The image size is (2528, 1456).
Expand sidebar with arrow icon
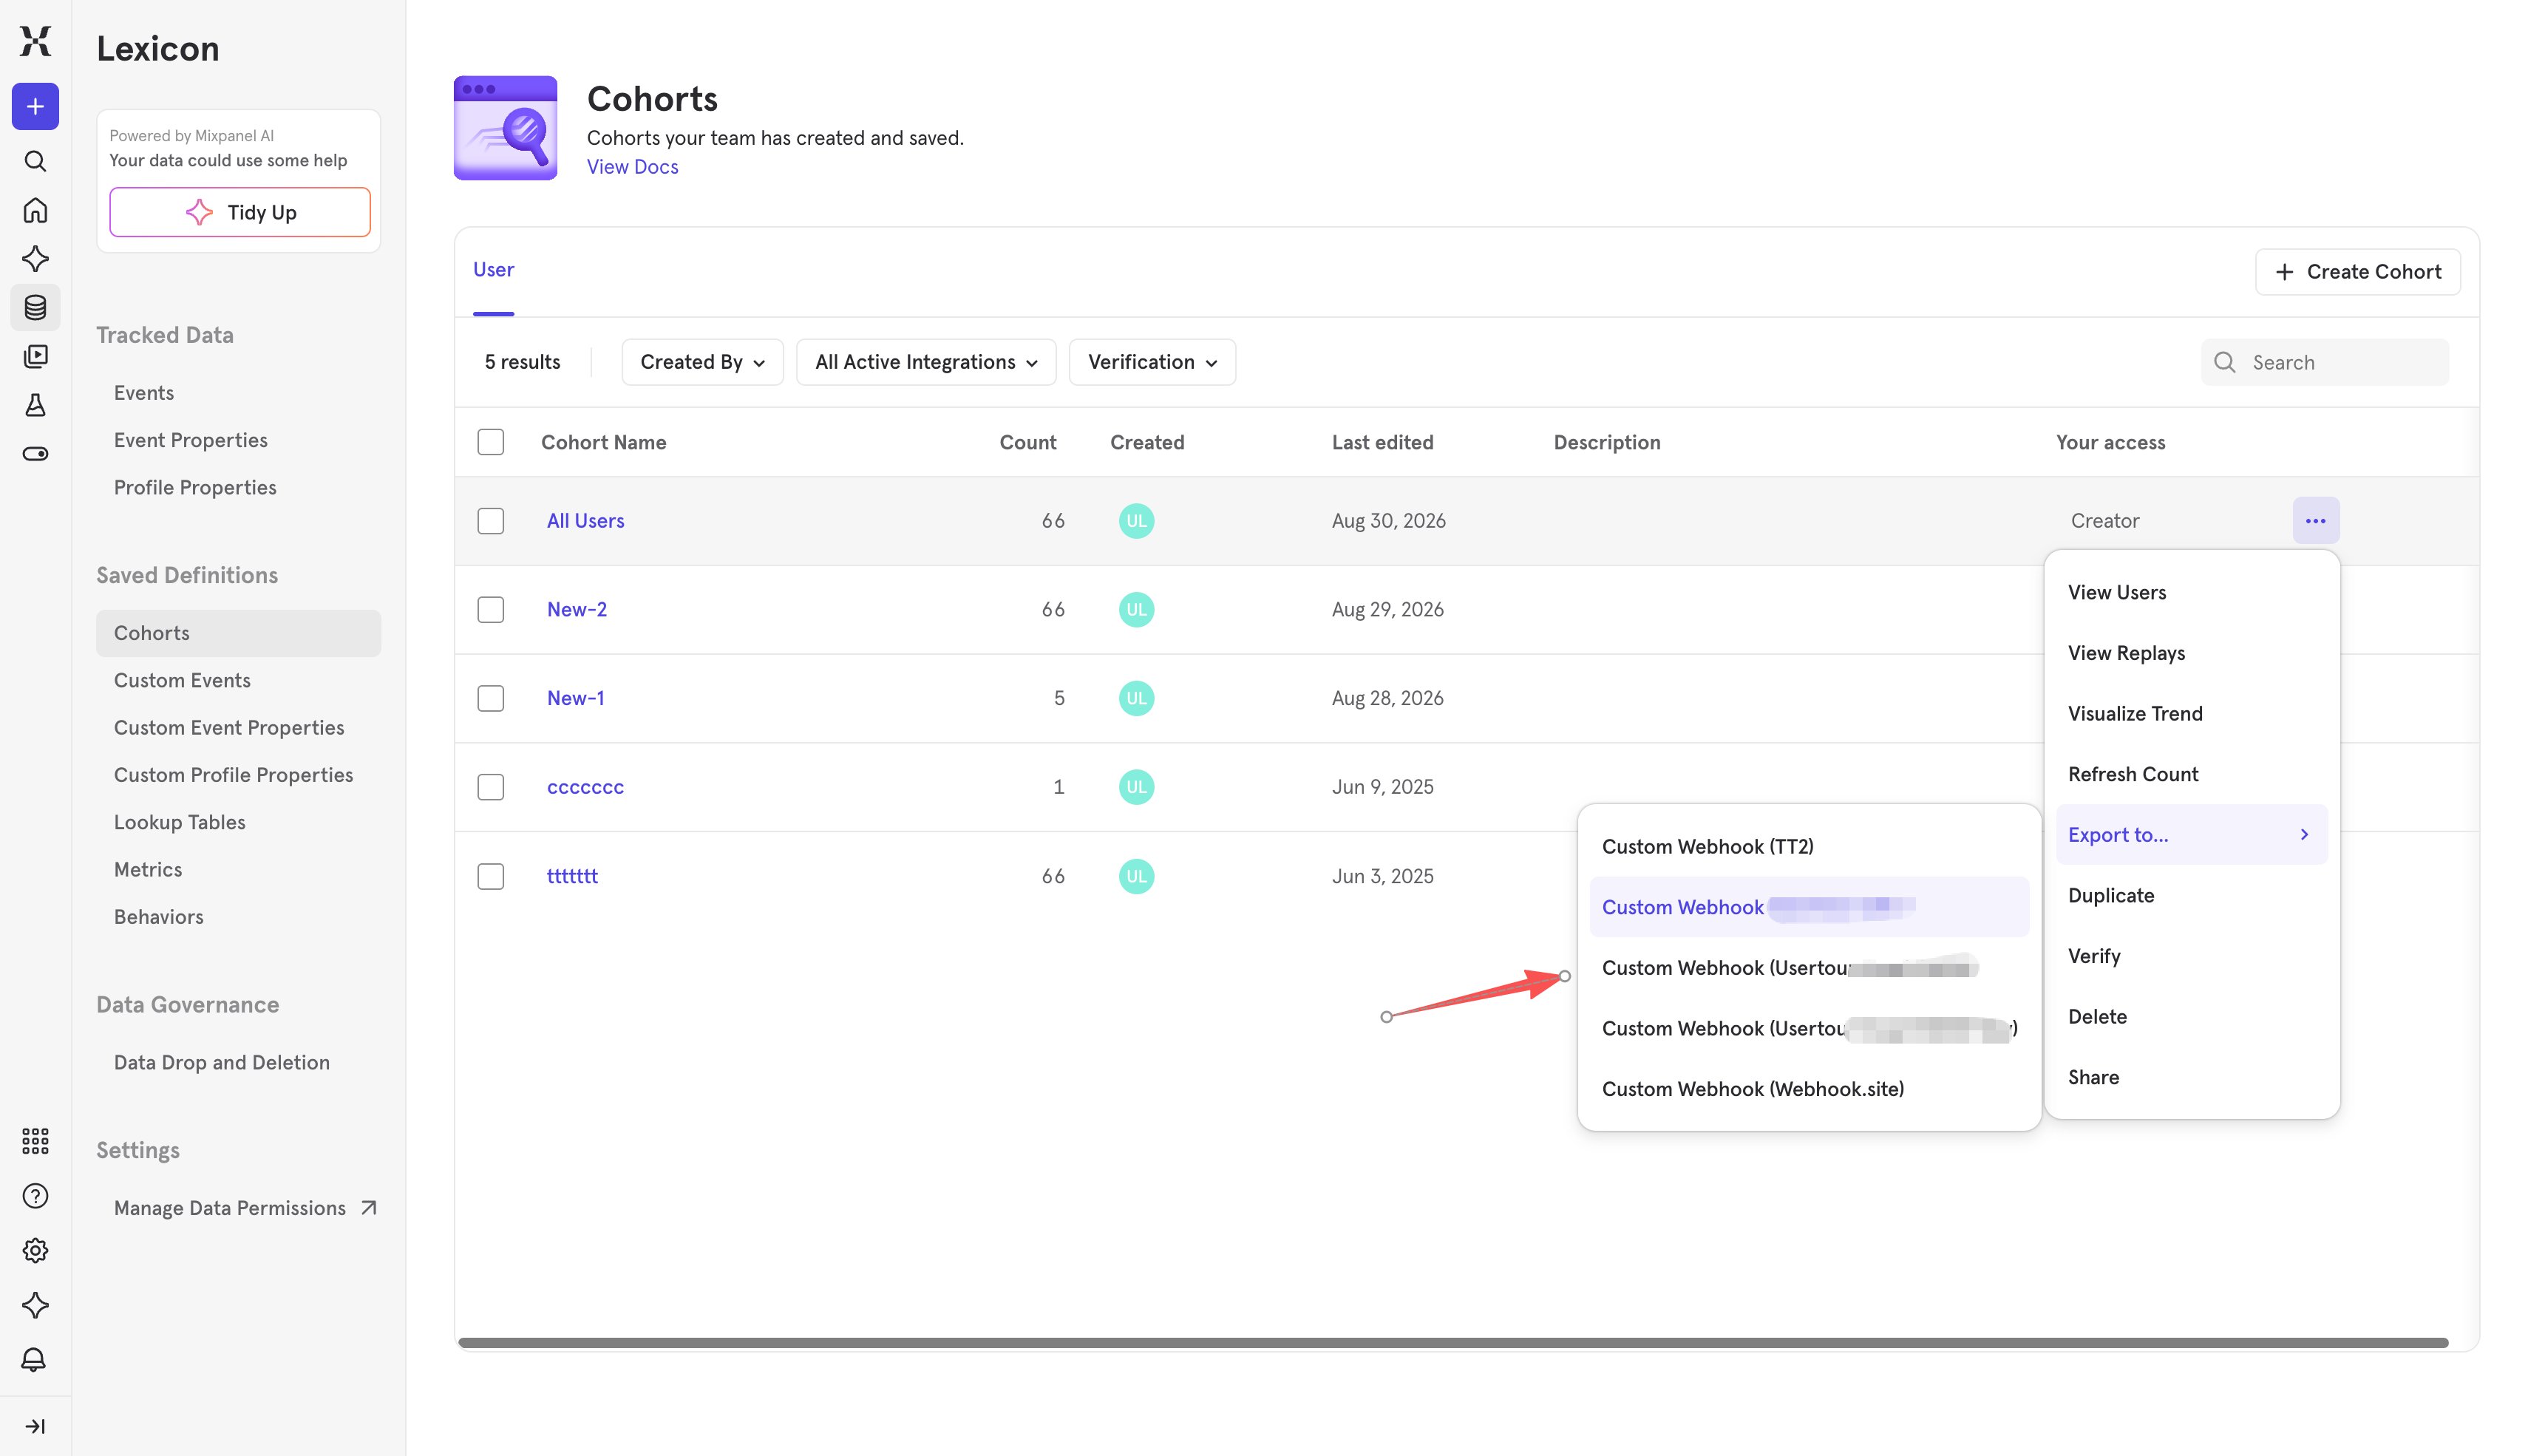35,1427
